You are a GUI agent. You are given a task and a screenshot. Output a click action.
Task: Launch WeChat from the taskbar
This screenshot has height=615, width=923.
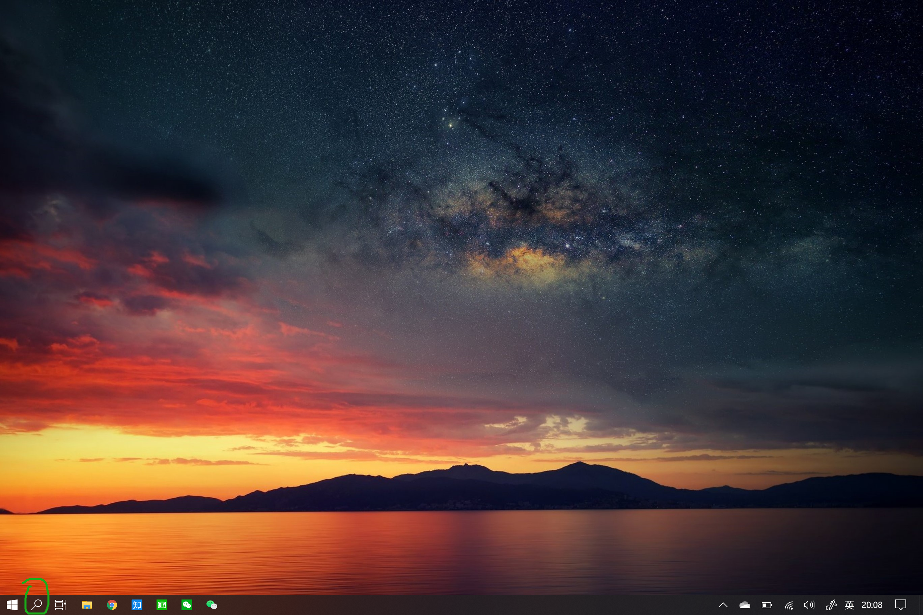tap(187, 605)
